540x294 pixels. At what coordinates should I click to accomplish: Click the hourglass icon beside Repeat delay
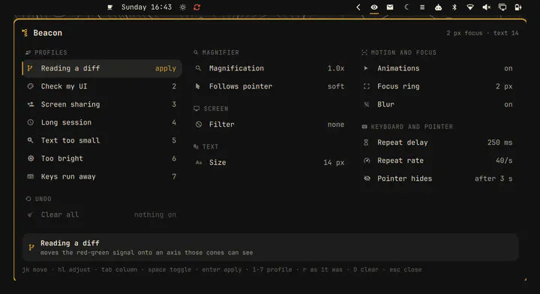pyautogui.click(x=366, y=142)
